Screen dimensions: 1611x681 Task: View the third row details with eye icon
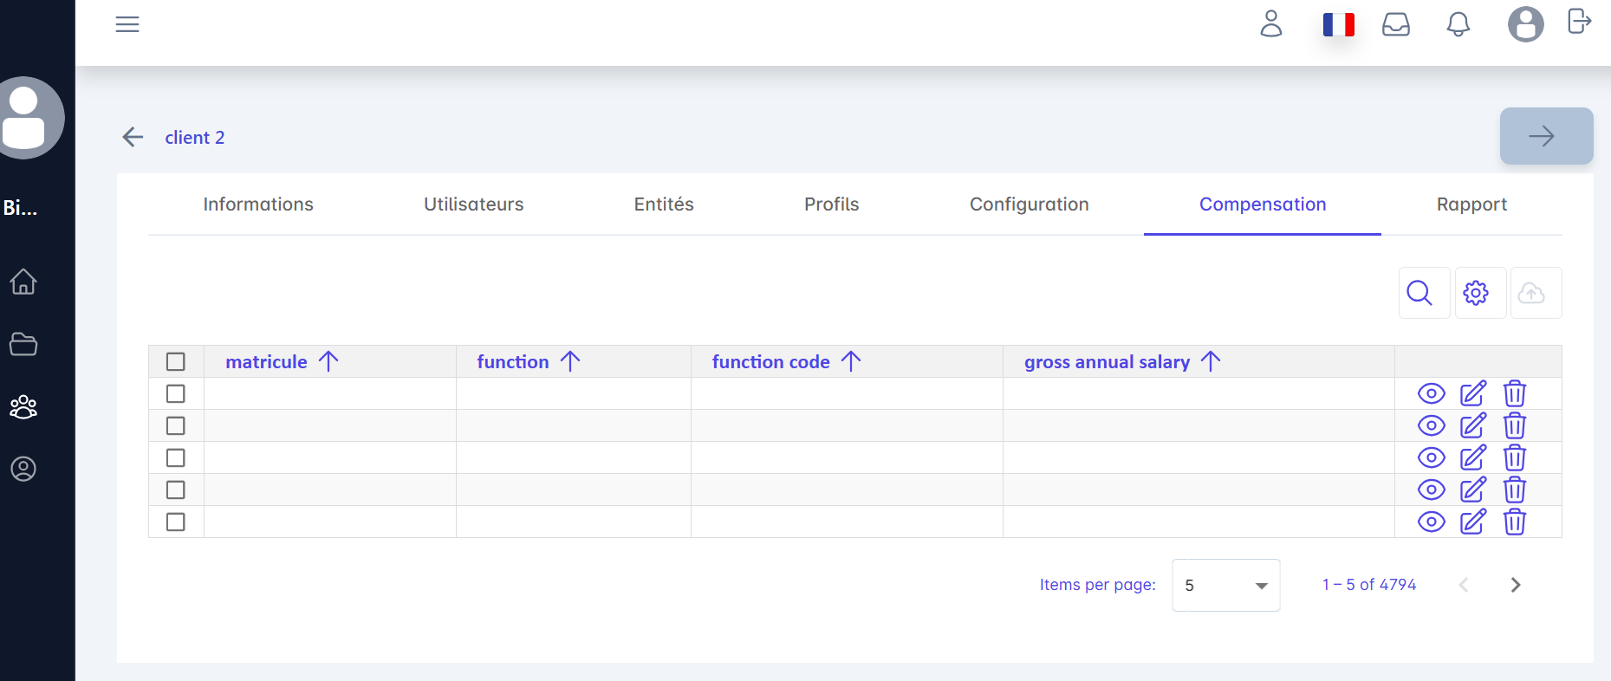(1431, 457)
